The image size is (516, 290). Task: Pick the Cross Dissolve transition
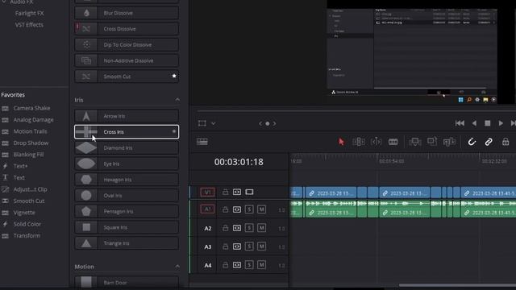pos(127,29)
